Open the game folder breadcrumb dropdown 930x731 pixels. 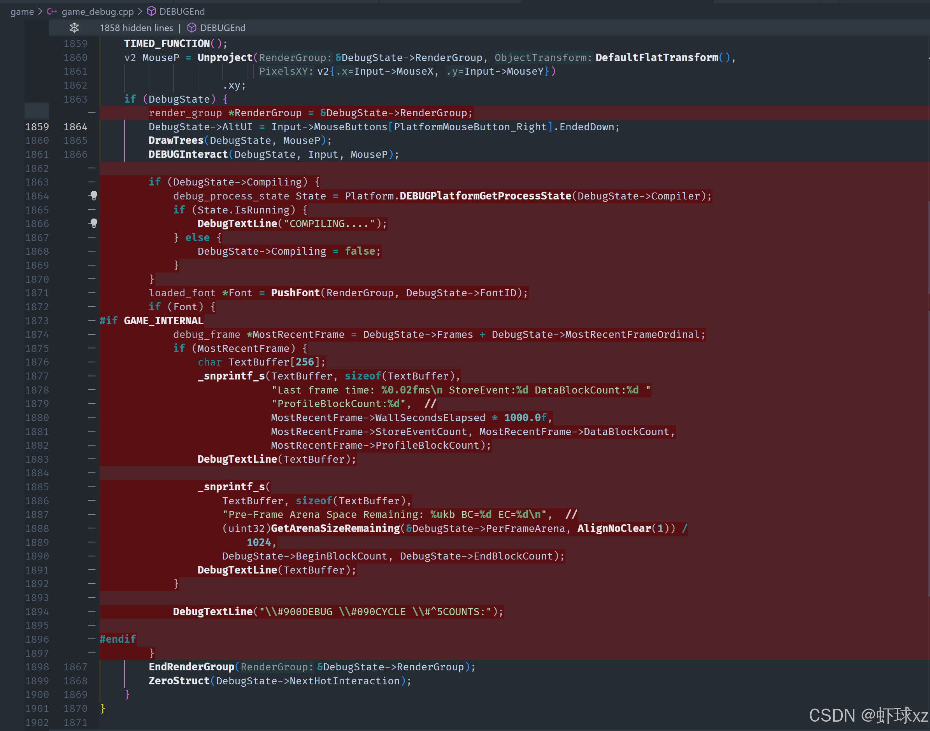pyautogui.click(x=22, y=12)
